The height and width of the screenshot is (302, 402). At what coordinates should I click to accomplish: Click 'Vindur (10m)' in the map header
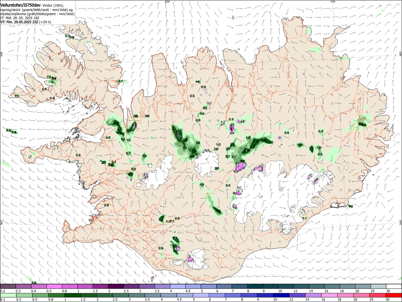[53, 5]
